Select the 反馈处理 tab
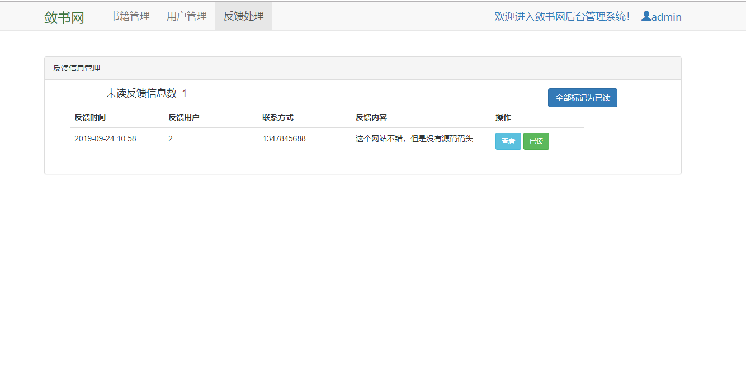This screenshot has height=387, width=746. 243,16
